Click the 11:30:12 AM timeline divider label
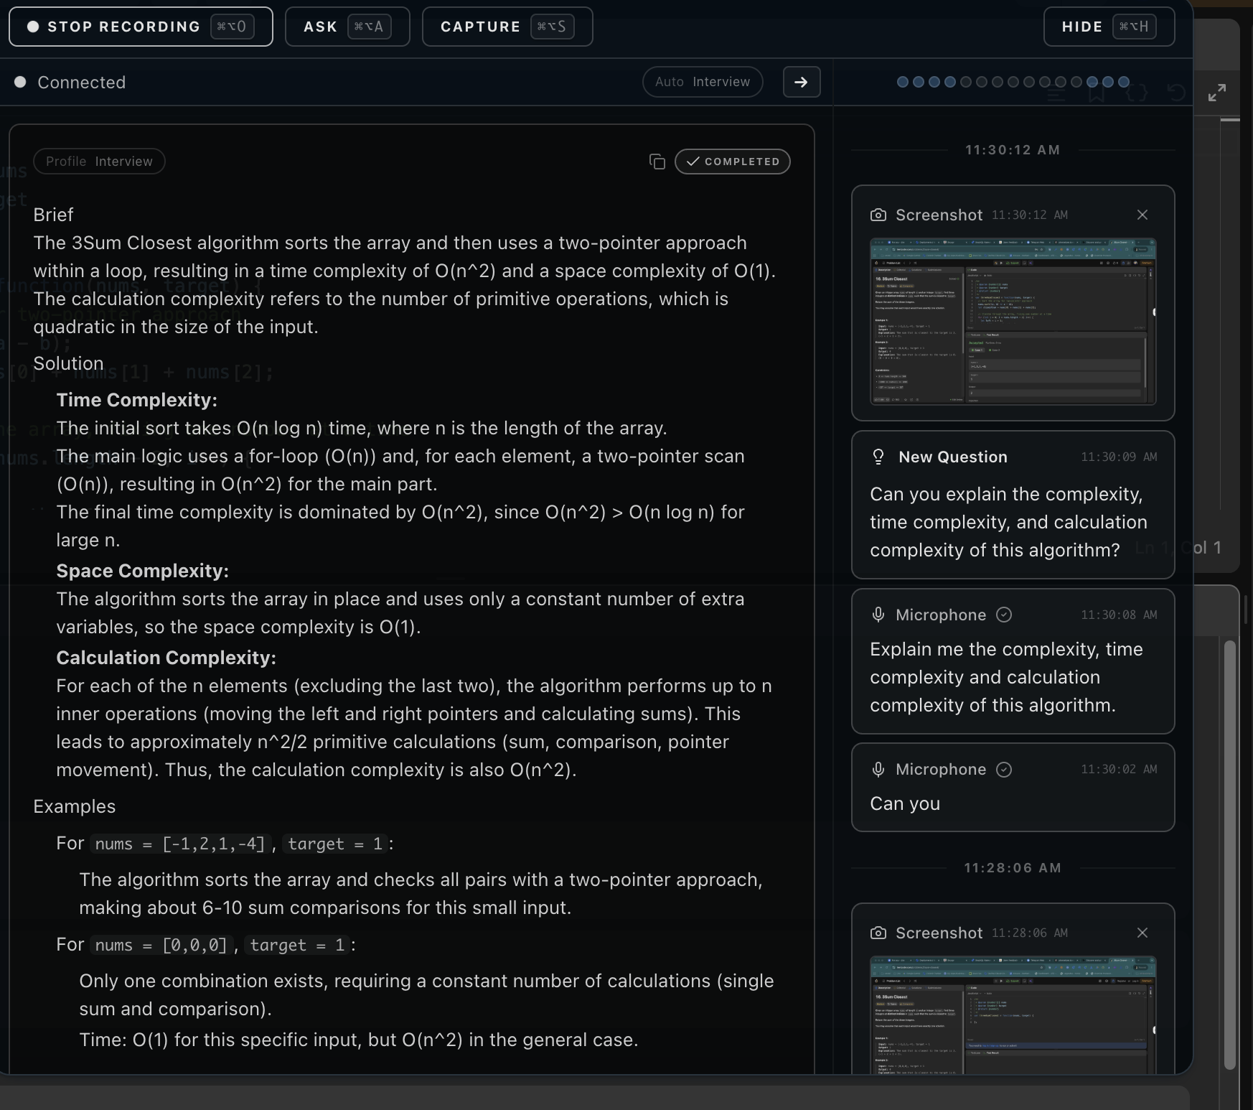The image size is (1253, 1110). tap(1013, 150)
